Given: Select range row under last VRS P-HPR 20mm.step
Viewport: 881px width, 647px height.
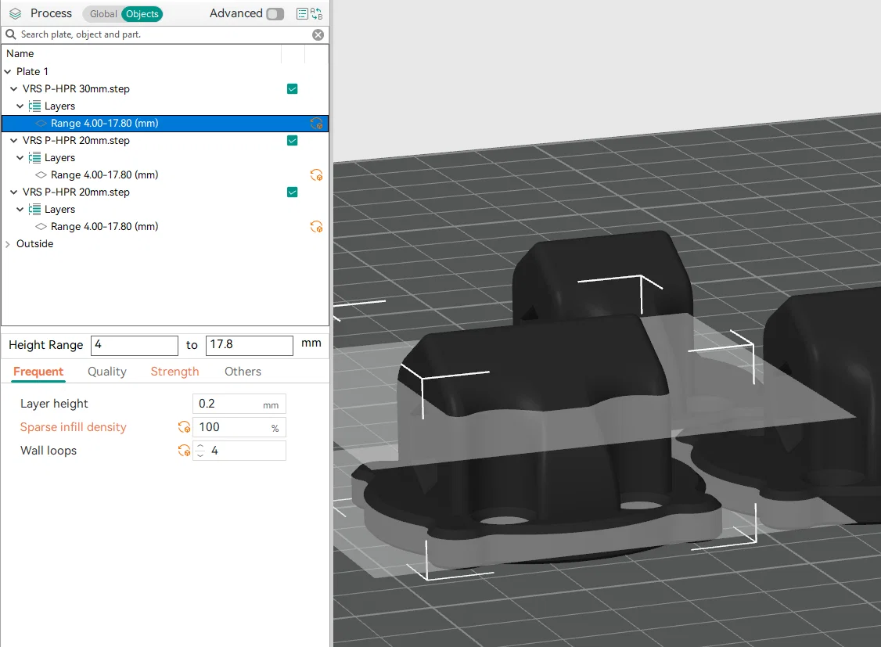Looking at the screenshot, I should point(165,226).
